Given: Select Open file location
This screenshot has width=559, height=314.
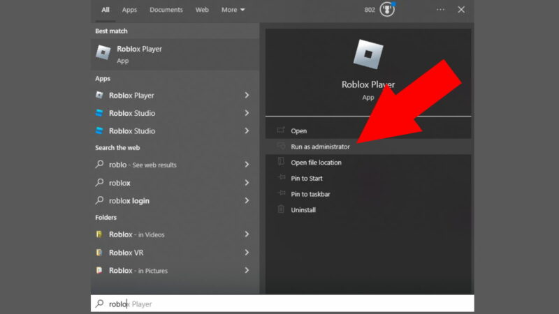Looking at the screenshot, I should pyautogui.click(x=316, y=163).
